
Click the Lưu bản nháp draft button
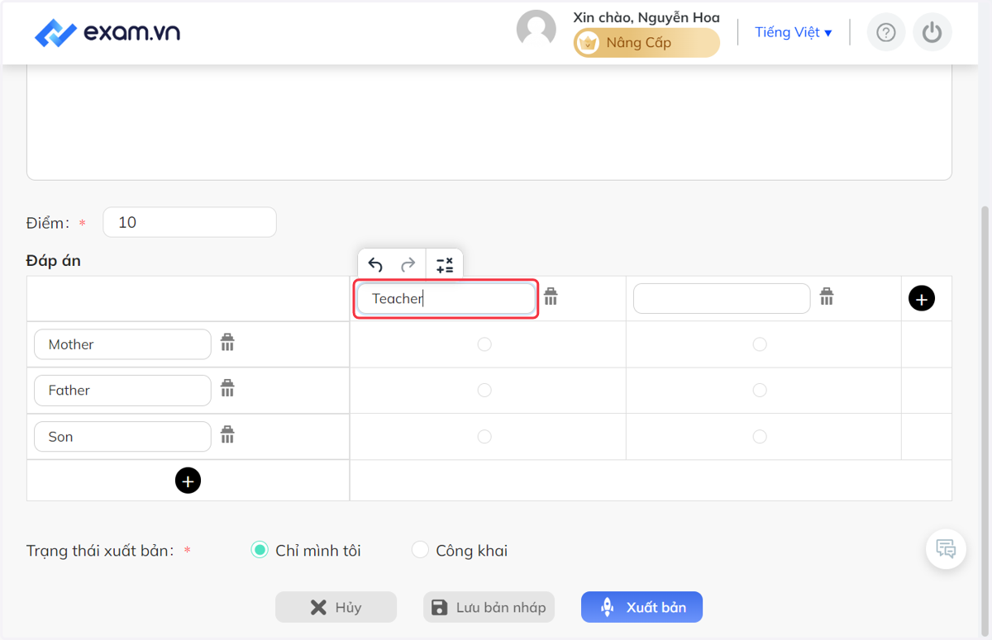(x=489, y=607)
